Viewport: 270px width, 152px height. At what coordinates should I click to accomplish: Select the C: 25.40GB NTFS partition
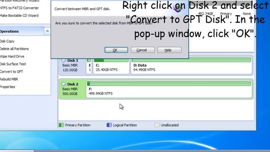[111, 66]
